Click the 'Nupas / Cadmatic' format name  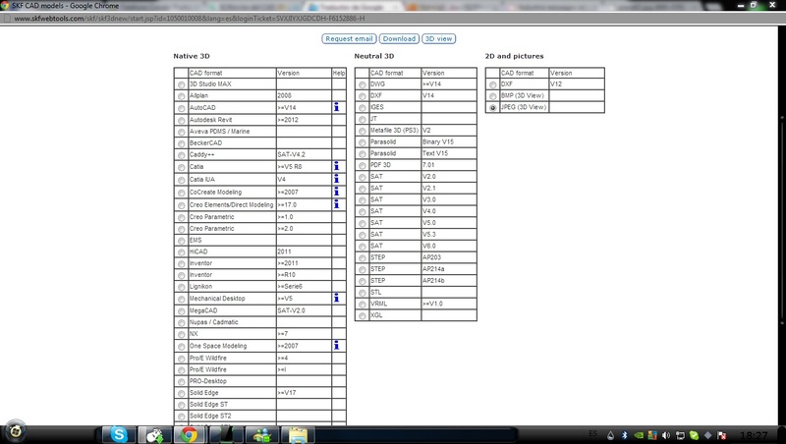213,322
